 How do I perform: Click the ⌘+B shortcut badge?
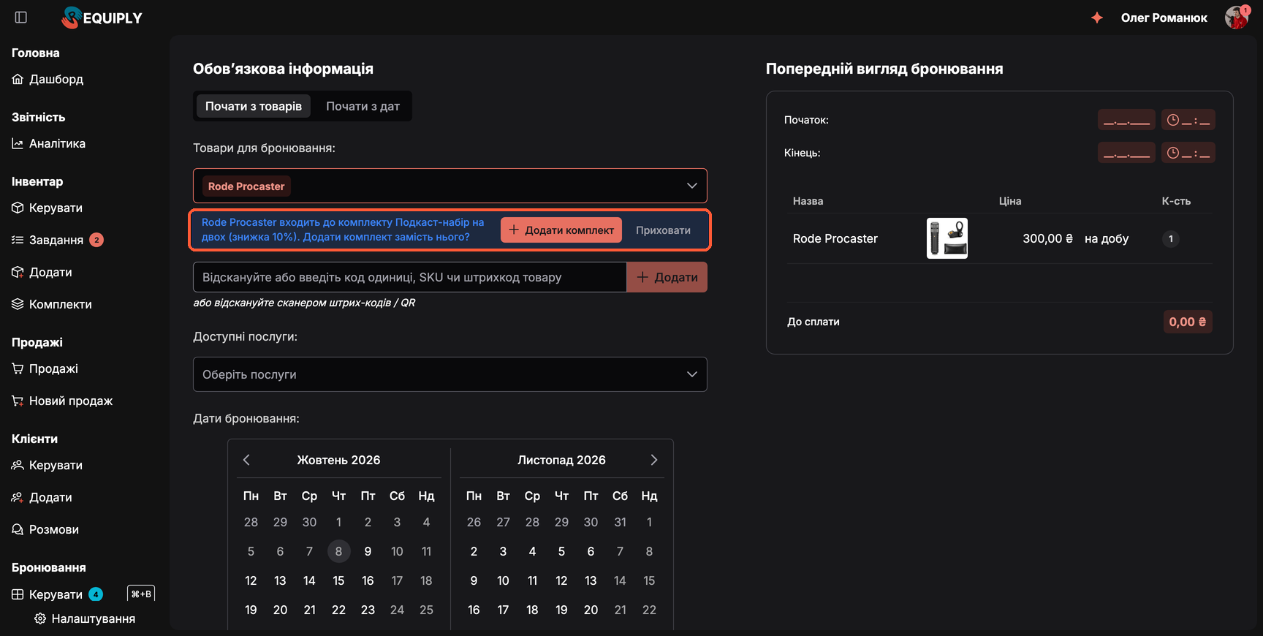coord(141,594)
